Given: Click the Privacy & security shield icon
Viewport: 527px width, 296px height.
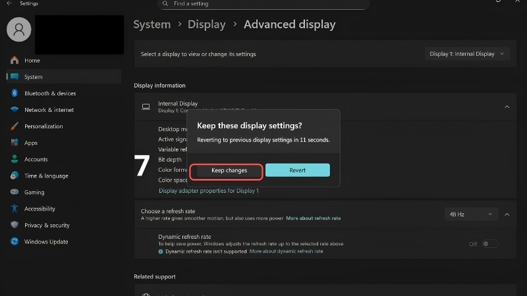Looking at the screenshot, I should pos(14,225).
